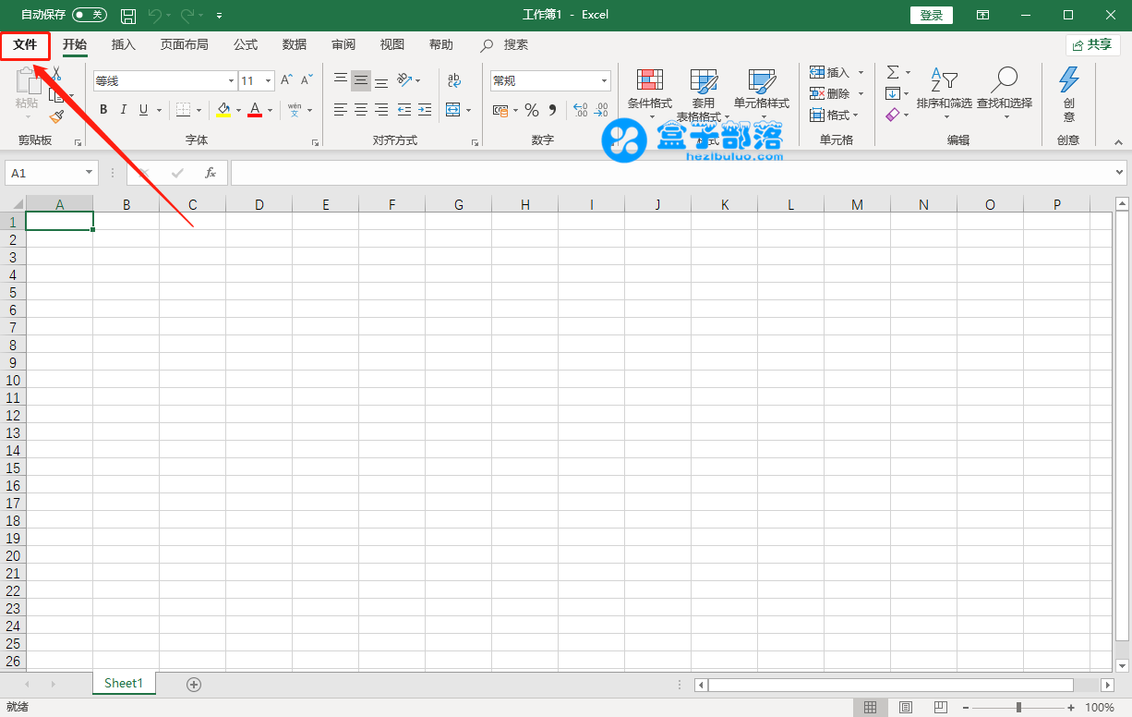Align text left in cell
The image size is (1132, 717).
click(x=341, y=110)
